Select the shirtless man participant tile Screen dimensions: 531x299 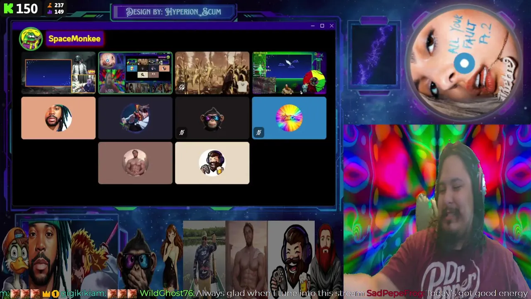(x=135, y=163)
